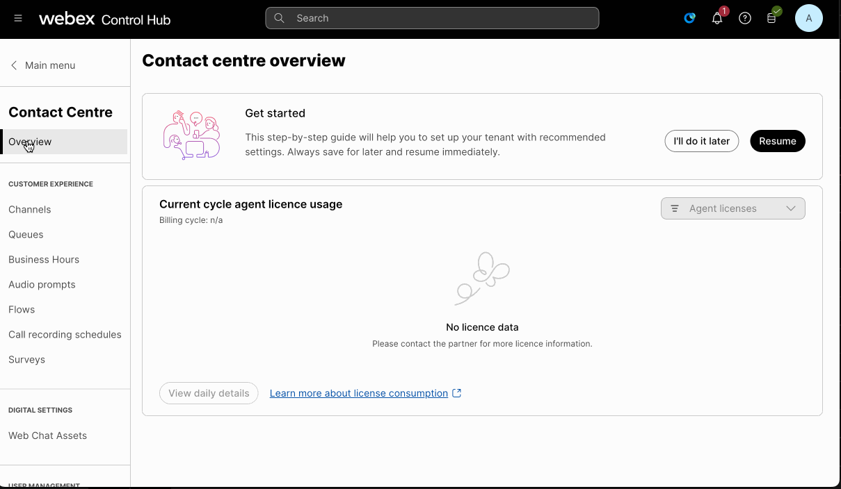Viewport: 841px width, 489px height.
Task: Click the Webex Assistant icon
Action: coord(689,19)
